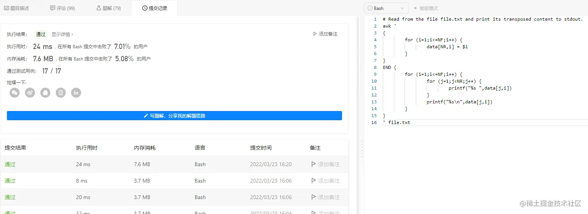
Task: Click the END { line in the editor
Action: (389, 67)
